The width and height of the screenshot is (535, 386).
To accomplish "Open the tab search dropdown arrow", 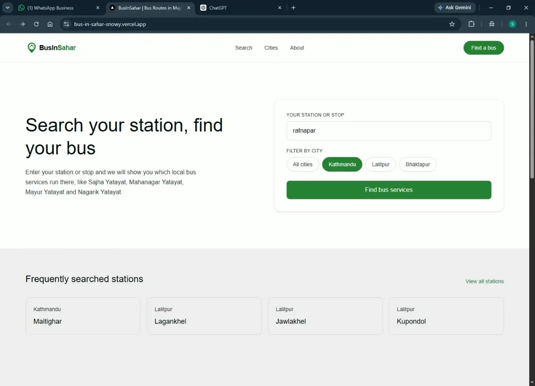I will pyautogui.click(x=7, y=8).
